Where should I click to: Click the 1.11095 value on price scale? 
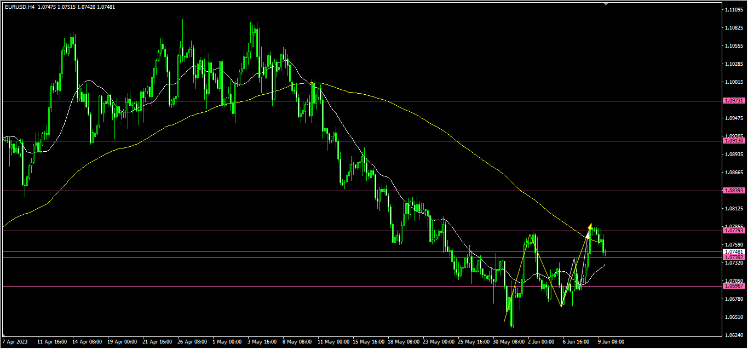[x=733, y=10]
